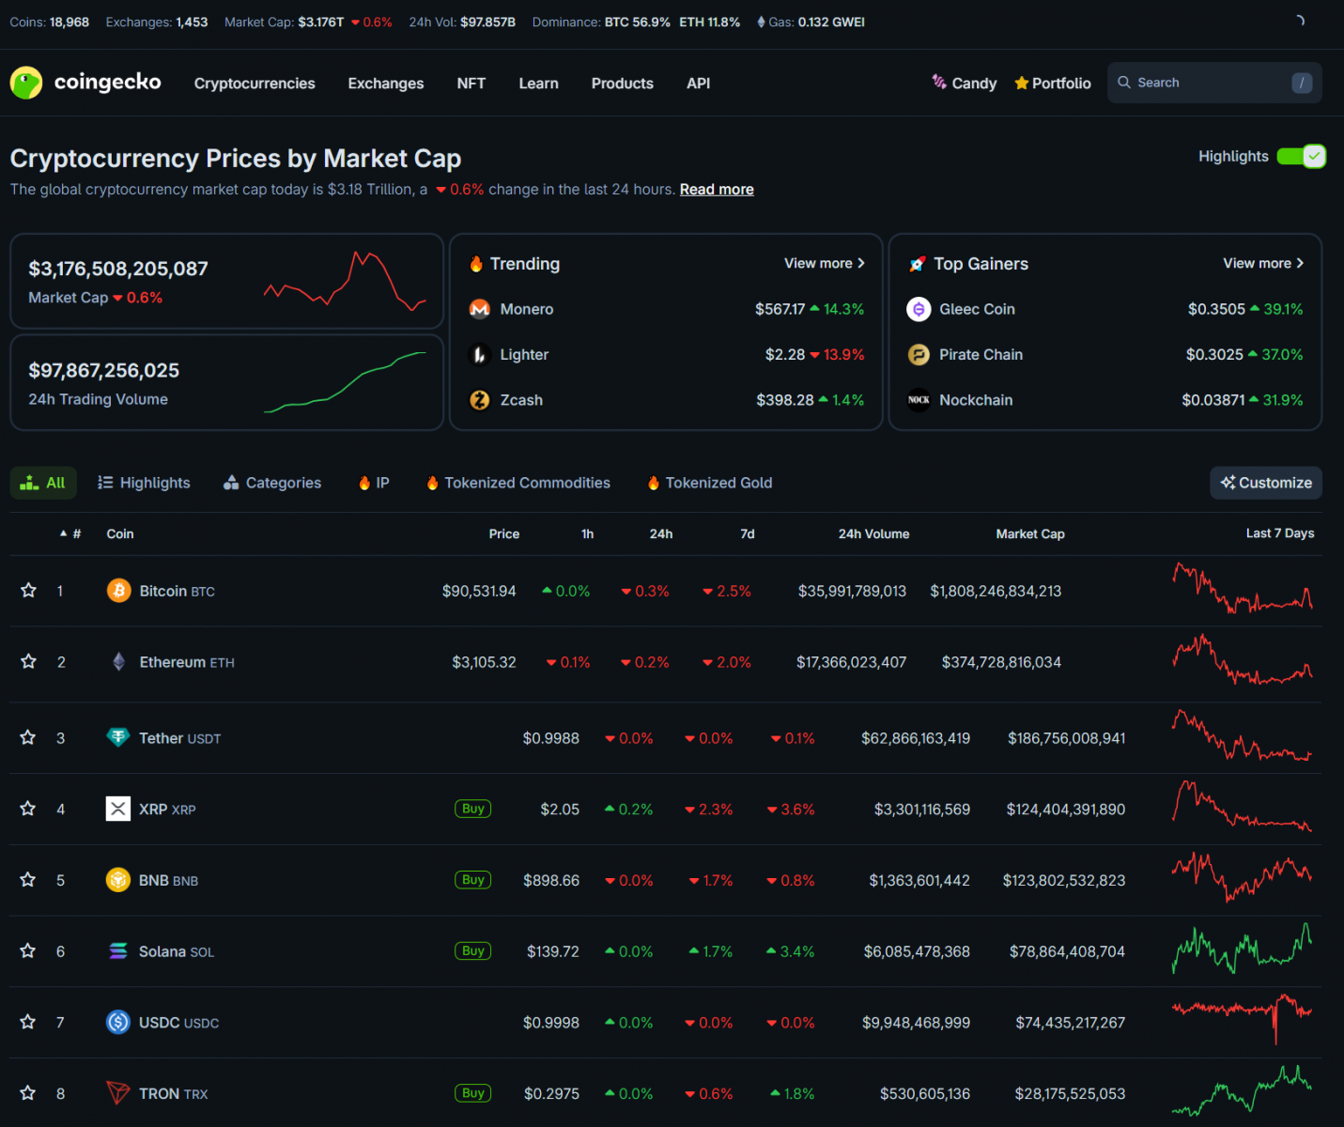Image resolution: width=1344 pixels, height=1127 pixels.
Task: Click the Monero icon in Trending
Action: coord(480,309)
